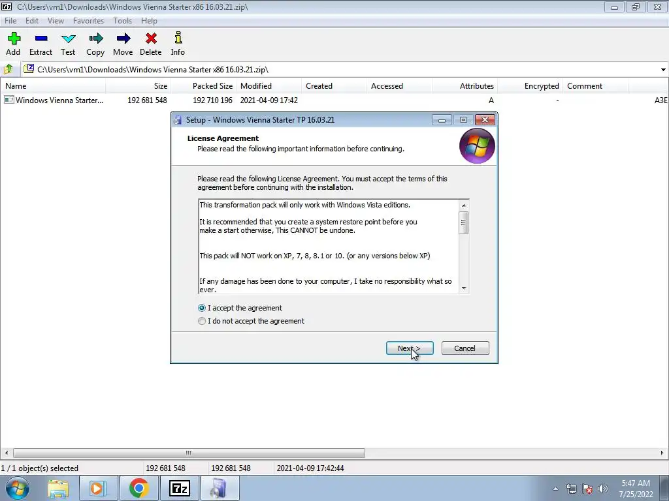Click the Extract toolbar icon

[41, 38]
